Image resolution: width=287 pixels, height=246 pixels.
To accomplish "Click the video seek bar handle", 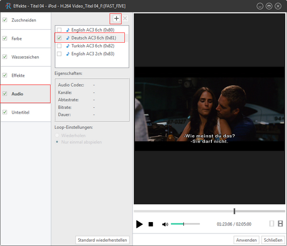I will [x=234, y=211].
